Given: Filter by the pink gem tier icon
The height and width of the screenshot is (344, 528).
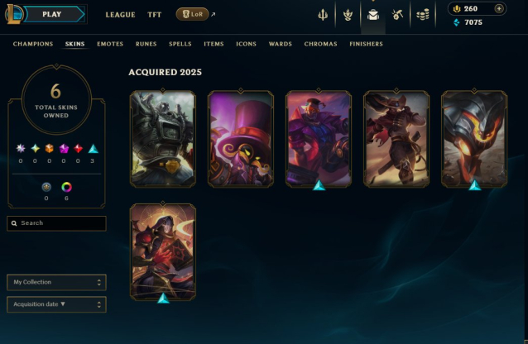Looking at the screenshot, I should pos(64,149).
